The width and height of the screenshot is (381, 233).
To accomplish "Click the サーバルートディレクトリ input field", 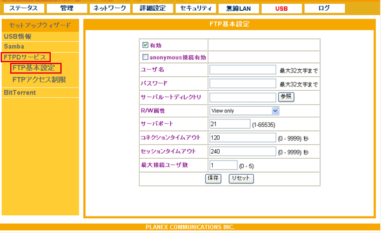I will click(x=243, y=97).
